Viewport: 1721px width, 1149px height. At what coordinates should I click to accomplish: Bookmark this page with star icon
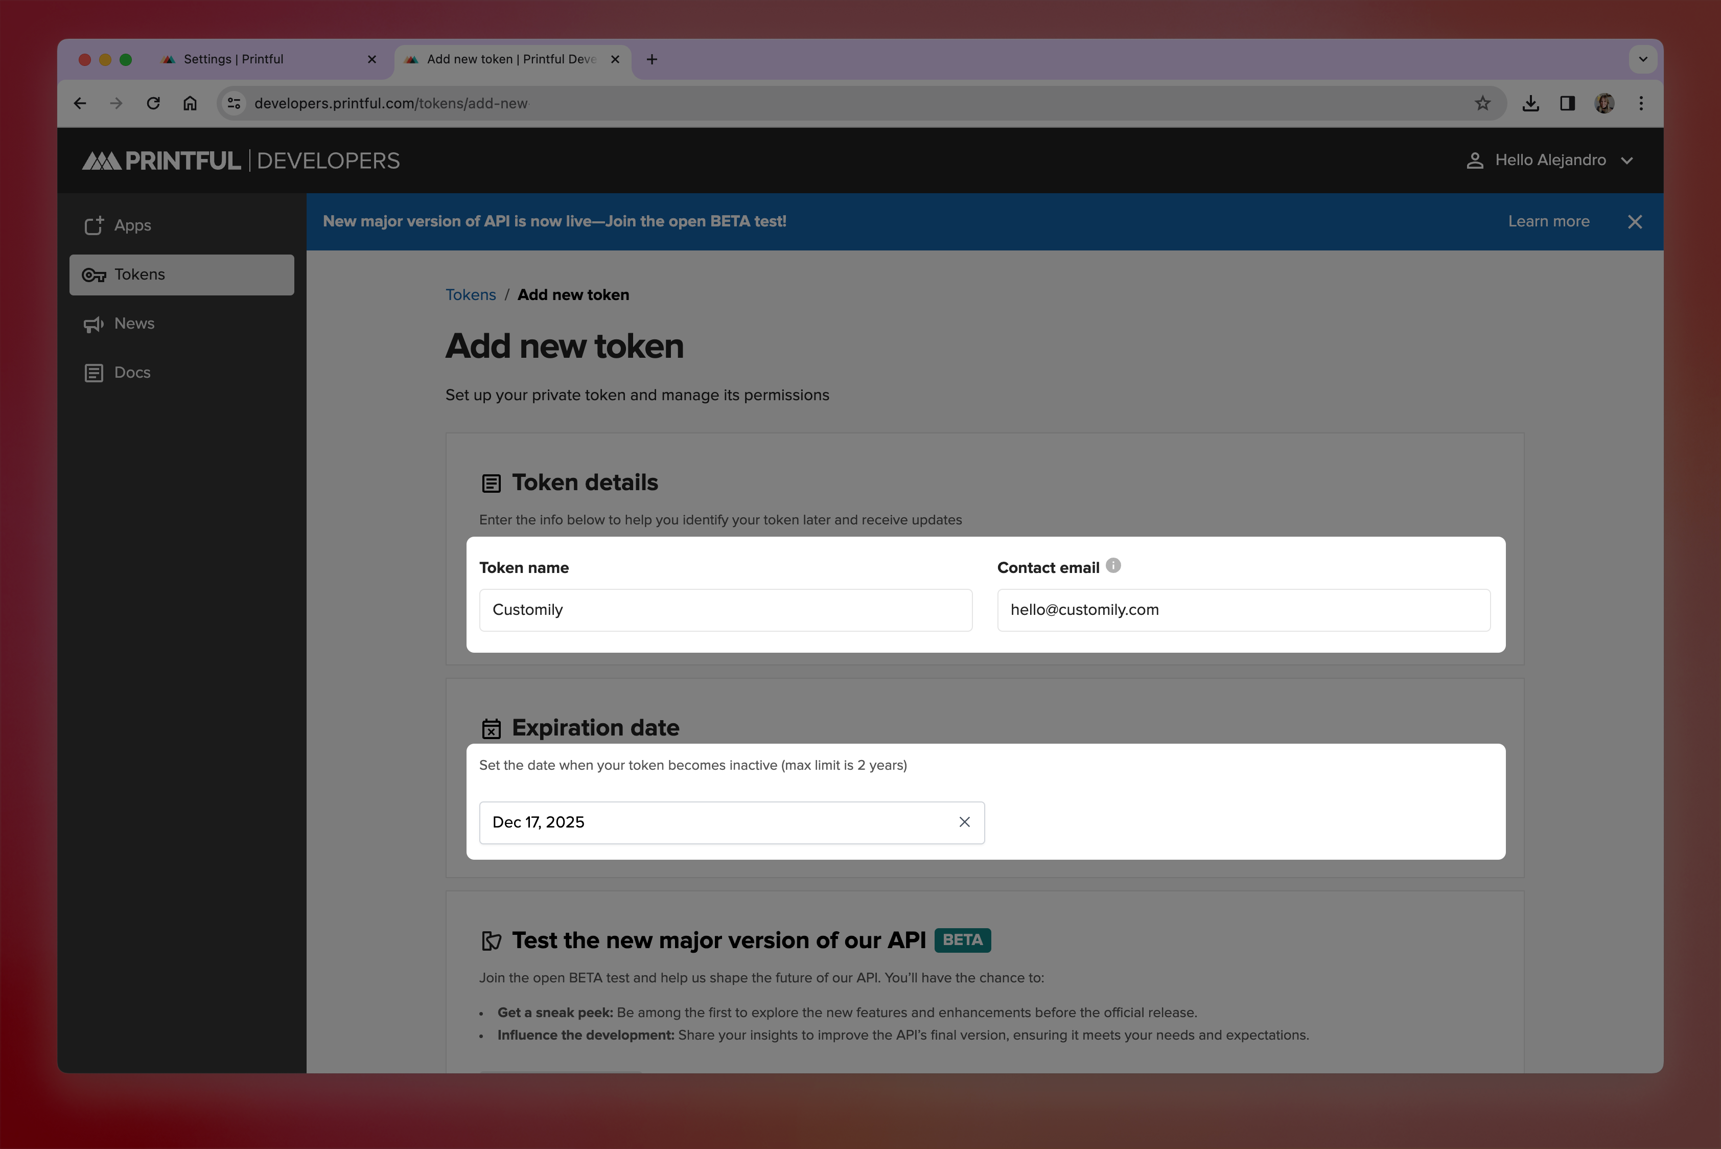click(x=1482, y=103)
